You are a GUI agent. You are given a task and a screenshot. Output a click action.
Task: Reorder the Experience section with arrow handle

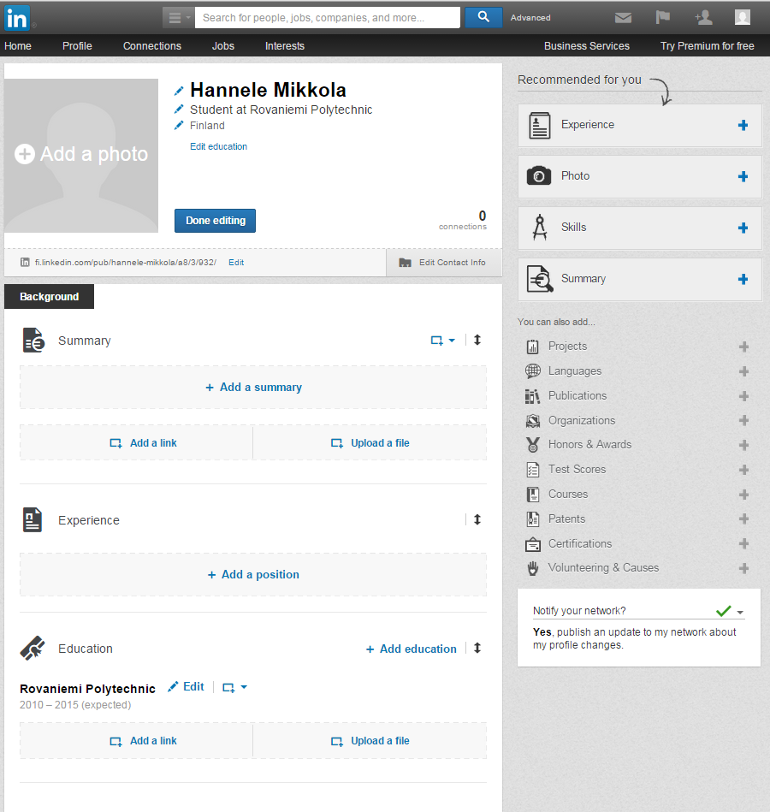pyautogui.click(x=477, y=519)
